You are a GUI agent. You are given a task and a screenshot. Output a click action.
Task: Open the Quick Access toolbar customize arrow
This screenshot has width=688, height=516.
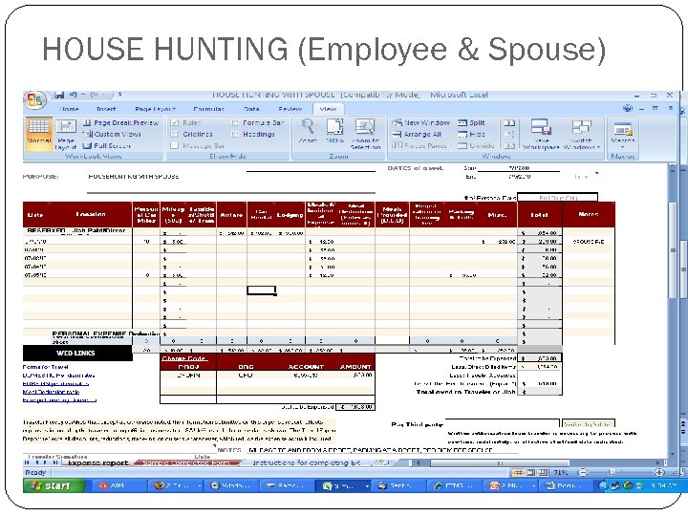(119, 95)
